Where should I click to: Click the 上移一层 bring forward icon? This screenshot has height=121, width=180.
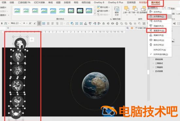(127, 9)
